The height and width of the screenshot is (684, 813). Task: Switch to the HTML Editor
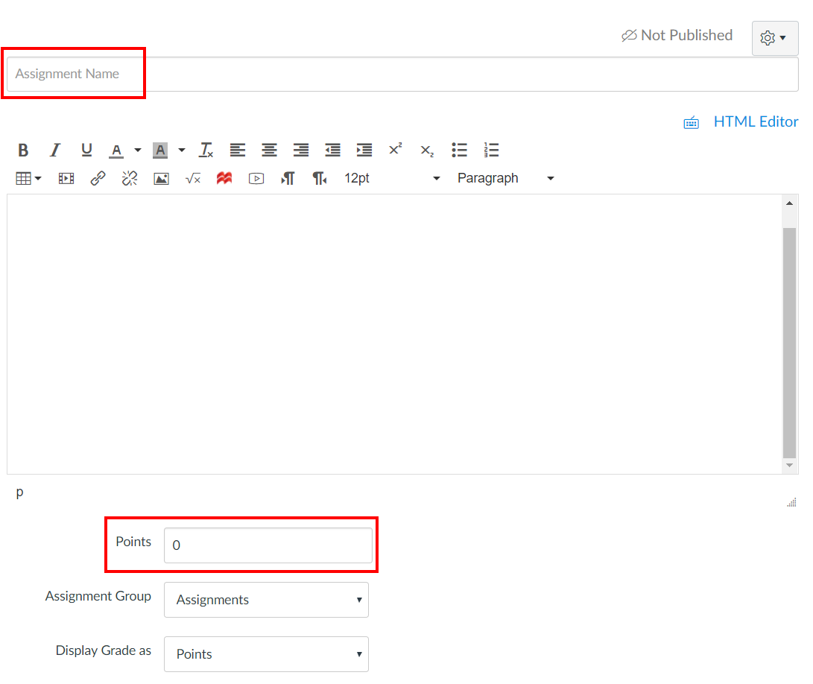point(756,121)
